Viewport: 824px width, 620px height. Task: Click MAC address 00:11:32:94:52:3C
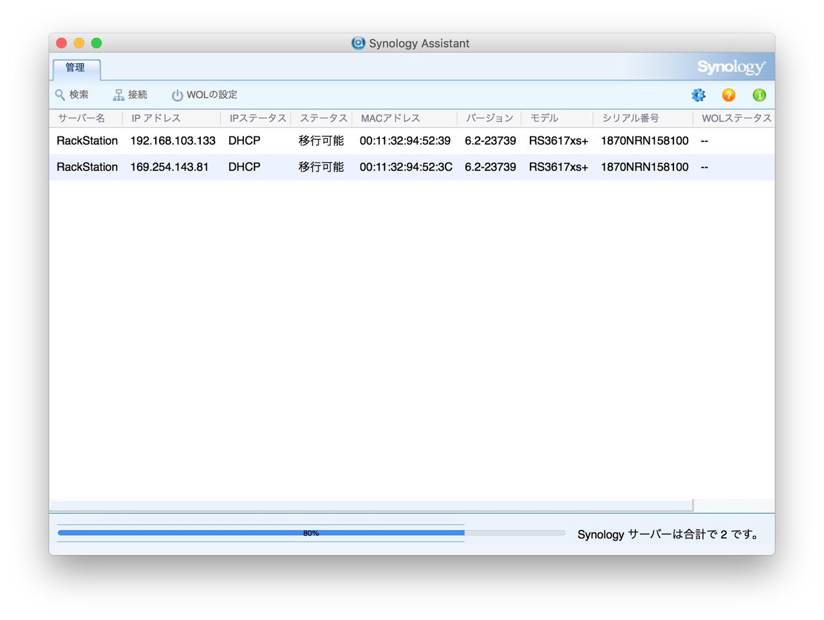pos(406,167)
